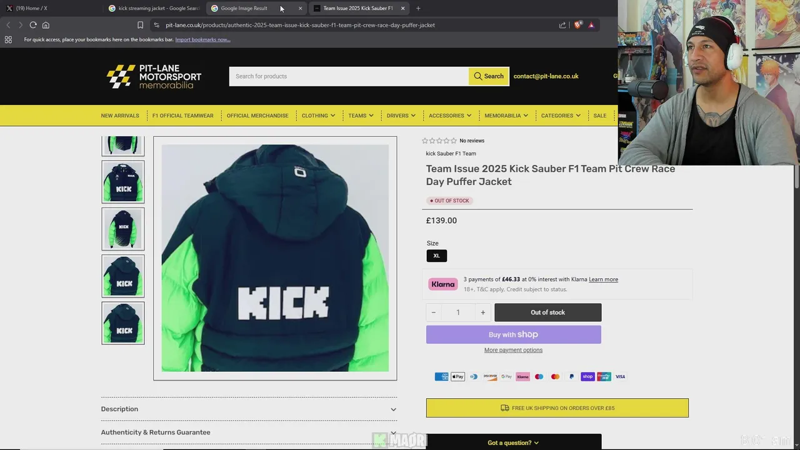This screenshot has width=800, height=450.
Task: Open the Brave Rewards triangle icon
Action: click(591, 25)
